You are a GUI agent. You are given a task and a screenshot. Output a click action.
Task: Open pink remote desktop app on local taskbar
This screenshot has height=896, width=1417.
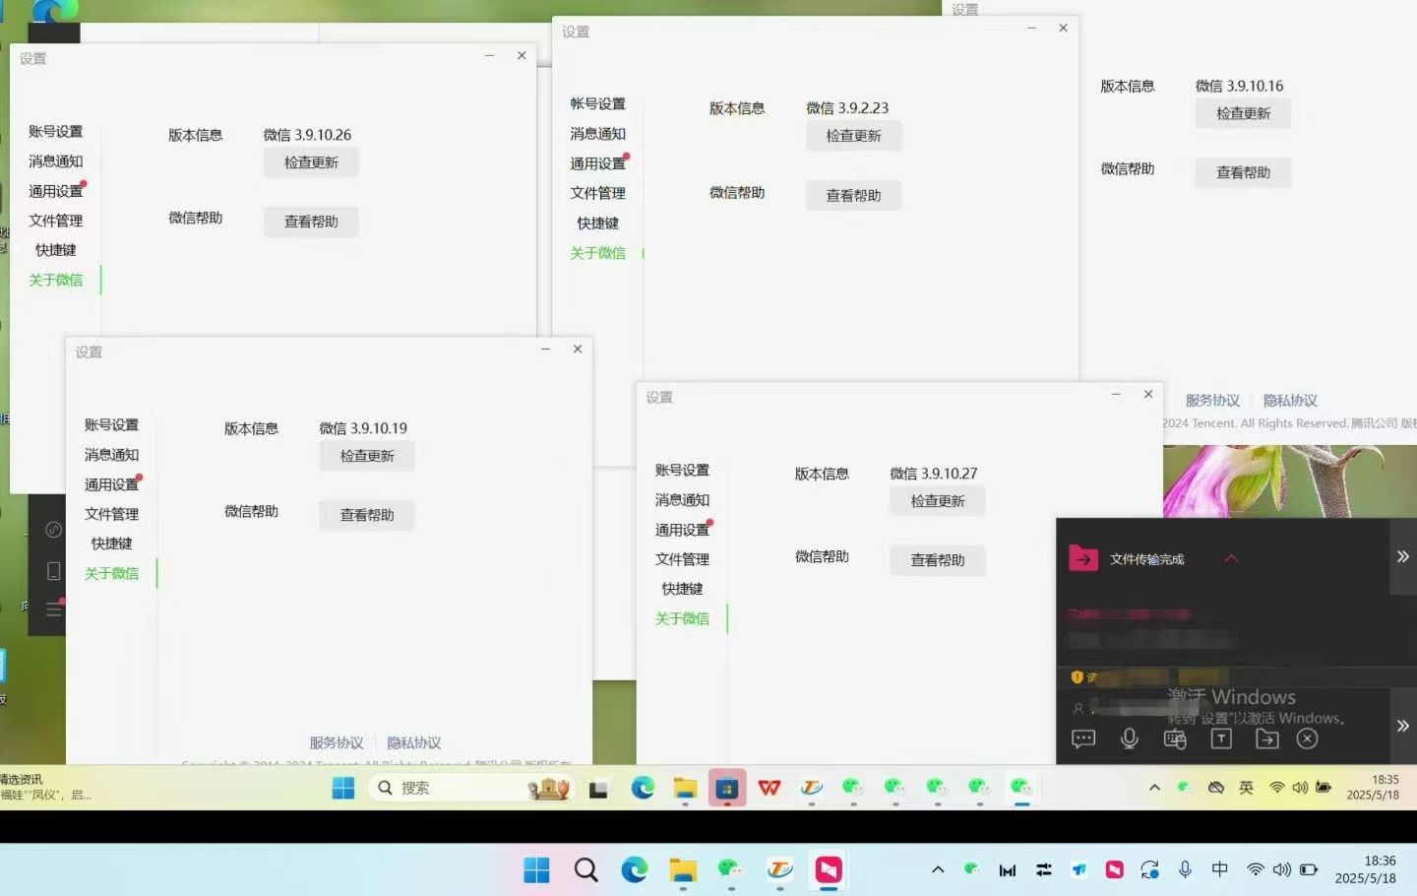coord(829,870)
